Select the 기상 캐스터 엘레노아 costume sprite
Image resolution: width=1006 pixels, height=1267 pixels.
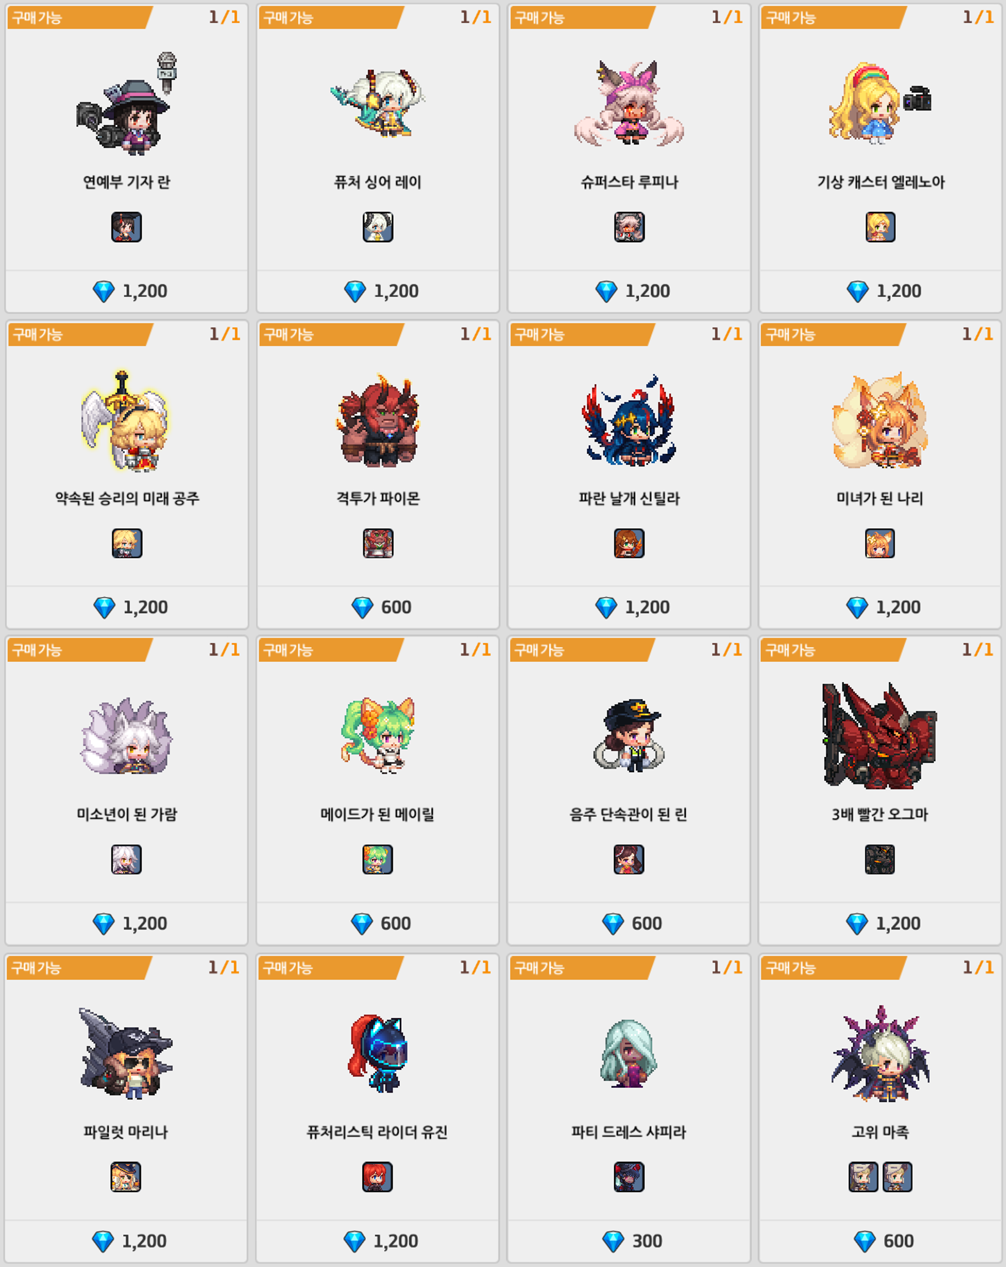tap(880, 103)
